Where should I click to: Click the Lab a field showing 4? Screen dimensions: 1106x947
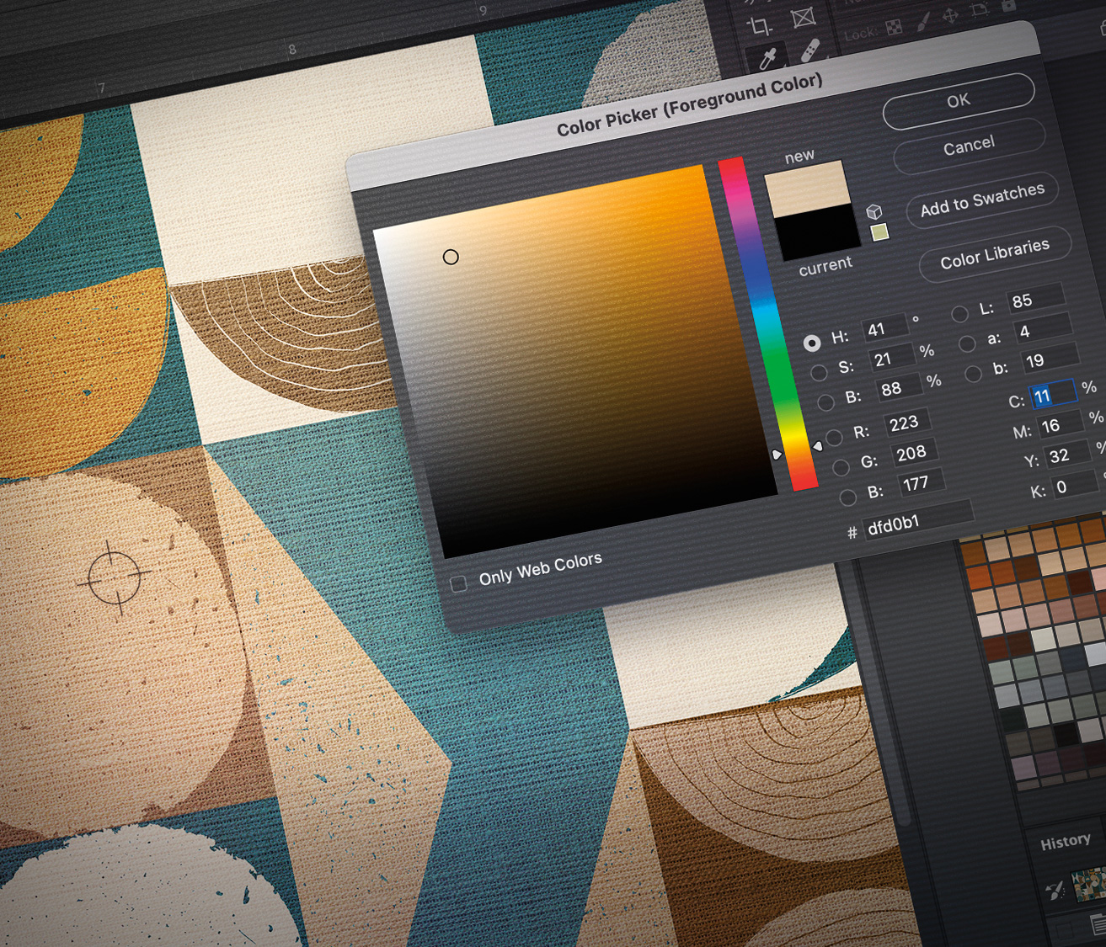click(1043, 329)
